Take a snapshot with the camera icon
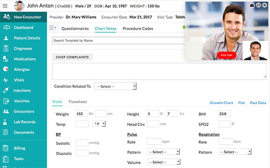270x168 pixels. coord(252,5)
